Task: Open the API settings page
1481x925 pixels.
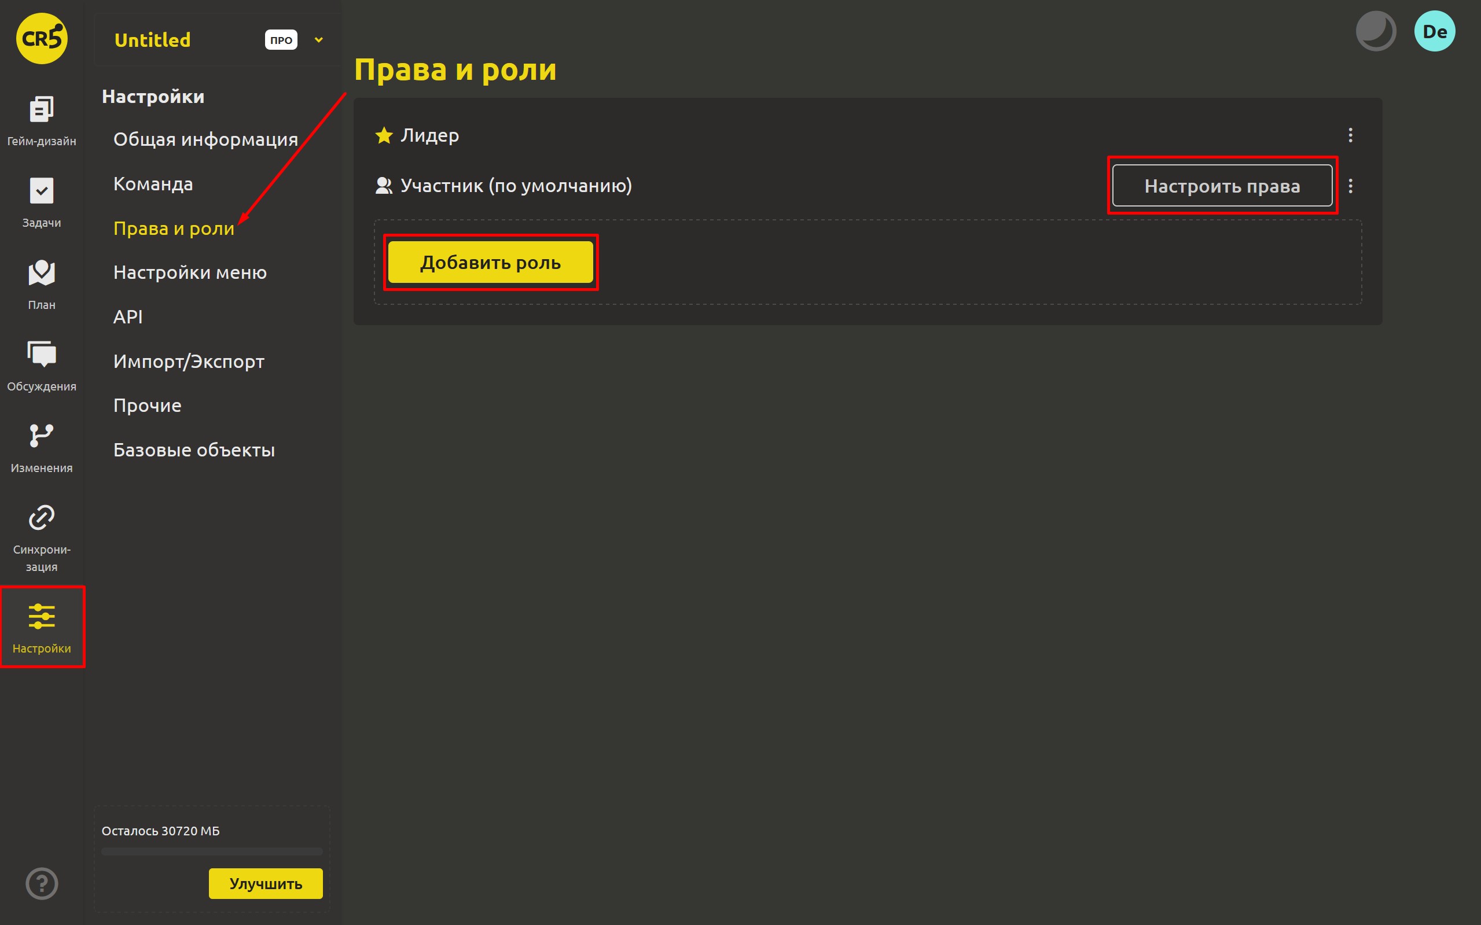Action: pyautogui.click(x=128, y=317)
